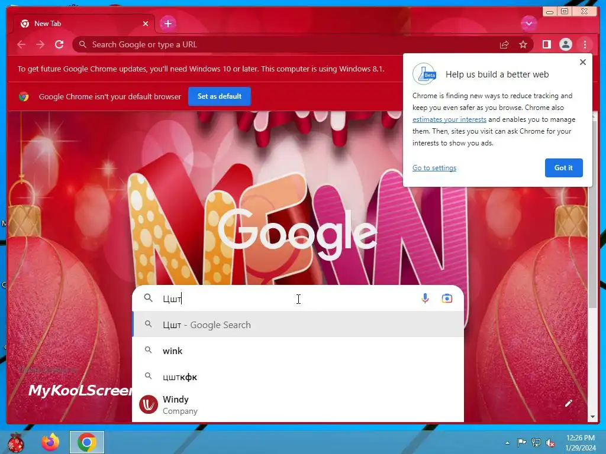Show hidden tray icons arrow
This screenshot has height=454, width=606.
click(x=507, y=443)
